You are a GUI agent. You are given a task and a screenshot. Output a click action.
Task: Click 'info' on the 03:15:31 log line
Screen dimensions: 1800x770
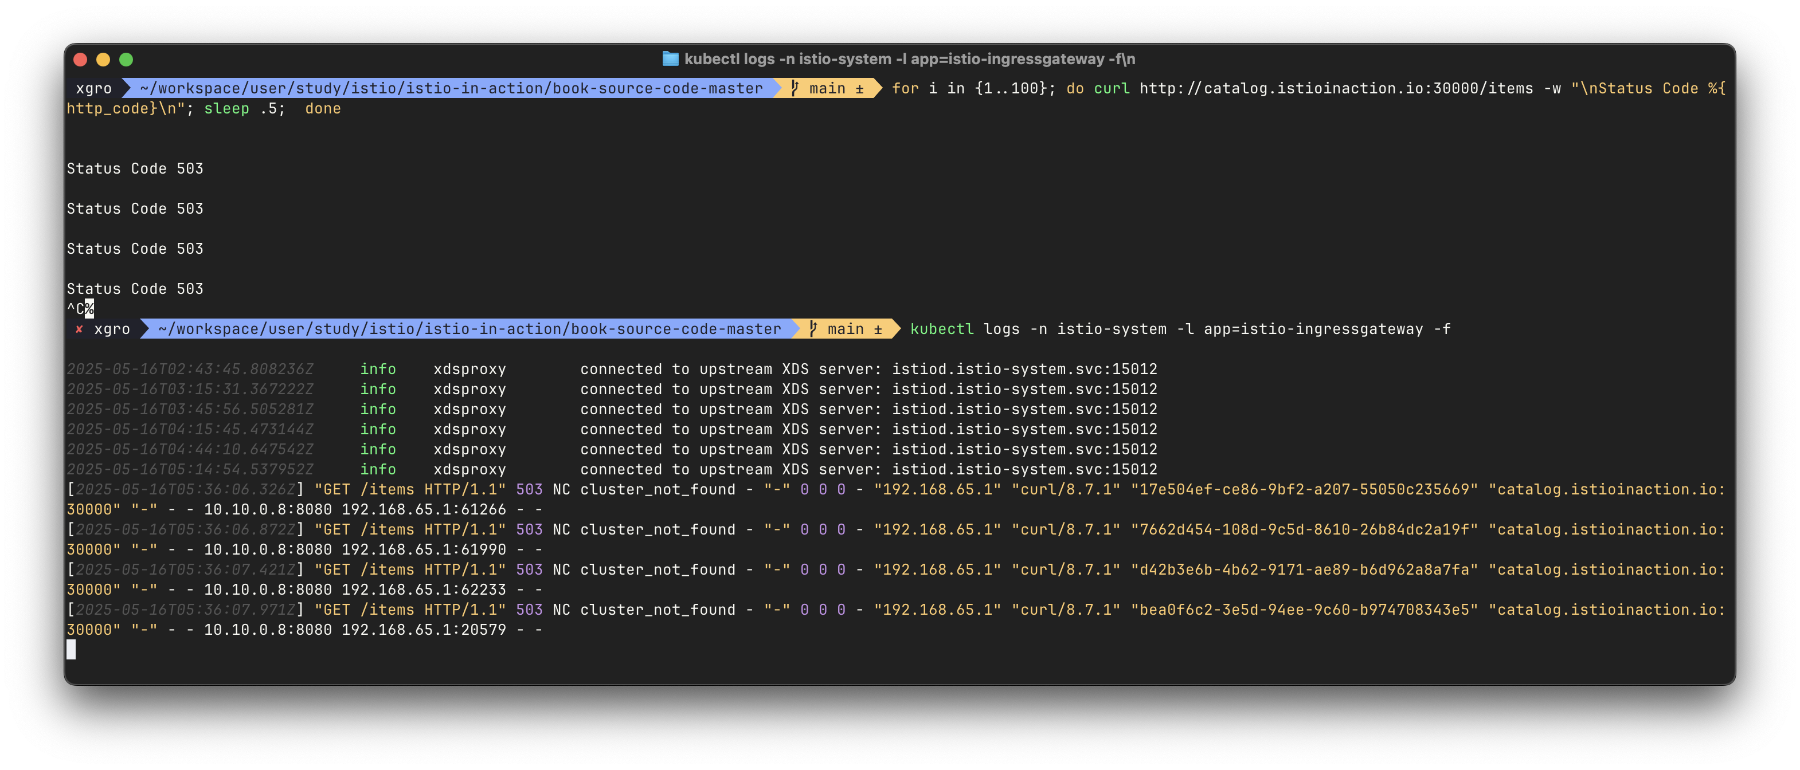[378, 390]
